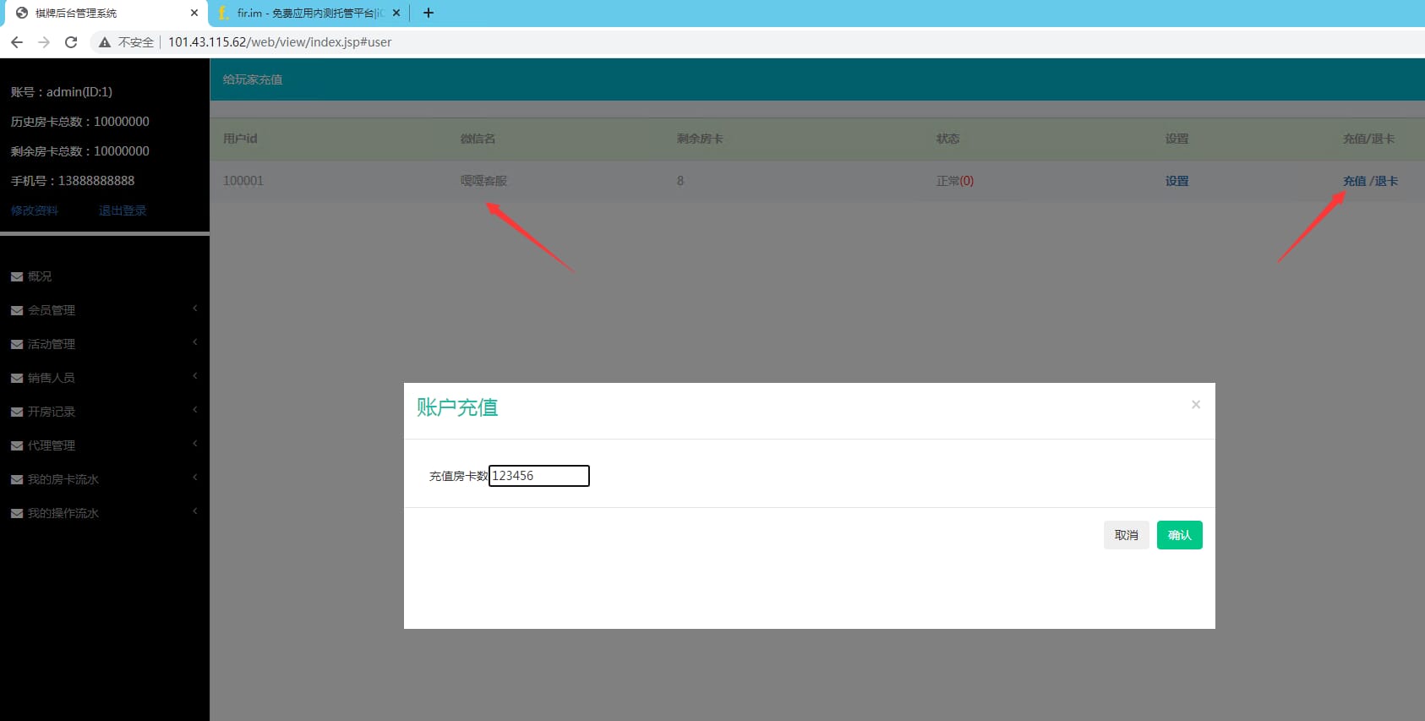Click the envelope icon beside 销售人员
The image size is (1425, 721).
pos(17,378)
